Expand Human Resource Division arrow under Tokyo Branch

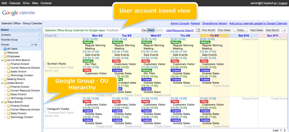(x=5, y=109)
